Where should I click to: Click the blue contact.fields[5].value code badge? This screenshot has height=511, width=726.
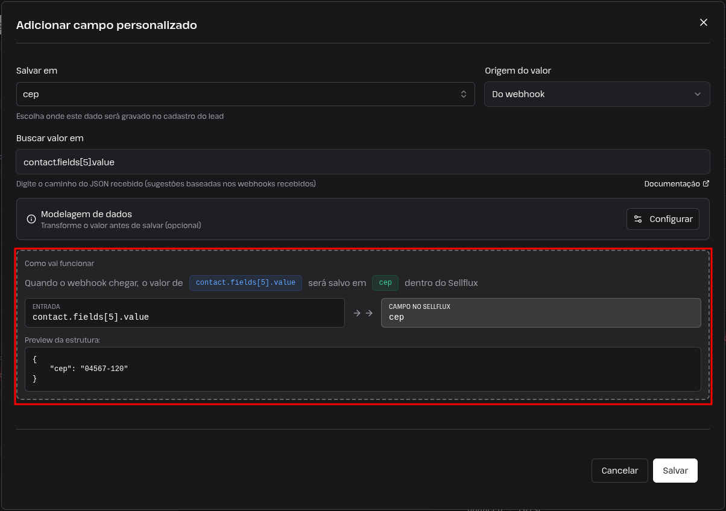(245, 282)
